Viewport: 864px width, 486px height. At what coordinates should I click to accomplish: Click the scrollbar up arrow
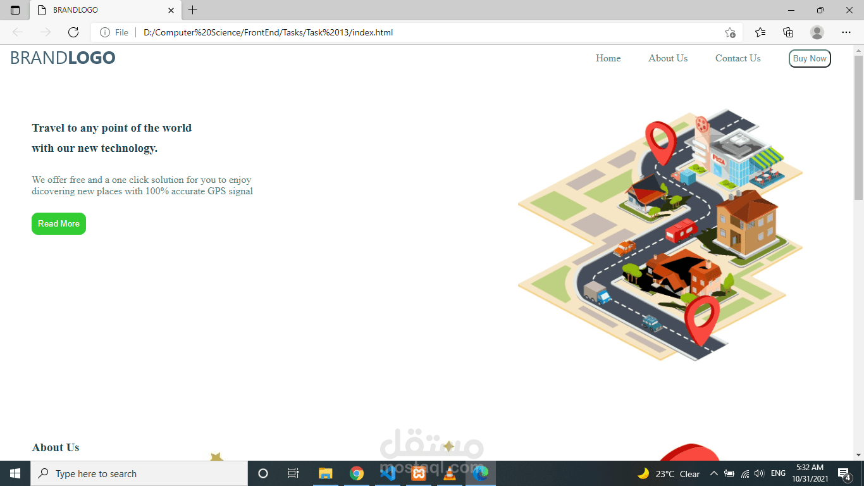coord(858,50)
